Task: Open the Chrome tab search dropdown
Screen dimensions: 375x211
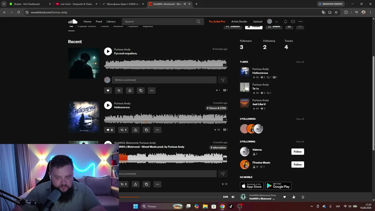Action: (x=4, y=4)
